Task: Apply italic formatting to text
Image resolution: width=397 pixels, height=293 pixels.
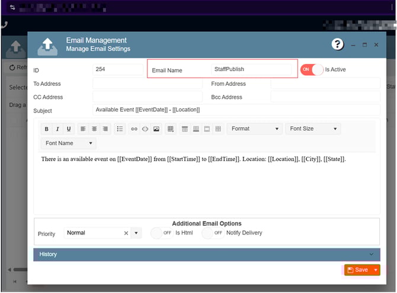Action: coord(57,129)
